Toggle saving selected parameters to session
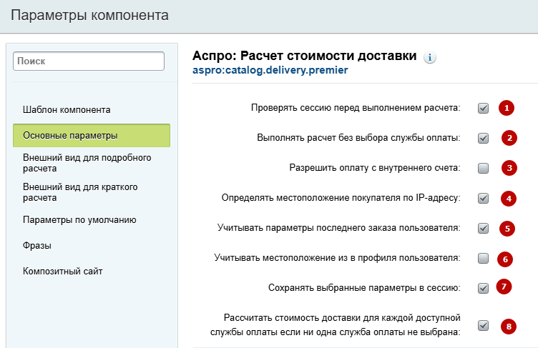Viewport: 538px width, 348px height. 483,288
